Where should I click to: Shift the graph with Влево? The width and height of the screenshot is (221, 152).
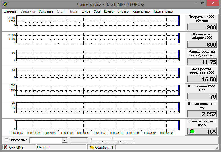[109, 11]
